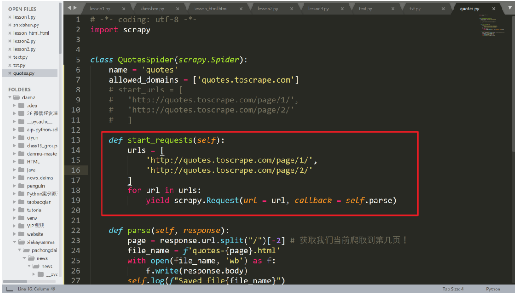Close quotes.py in Open Files list
Image resolution: width=515 pixels, height=293 pixels.
10,73
